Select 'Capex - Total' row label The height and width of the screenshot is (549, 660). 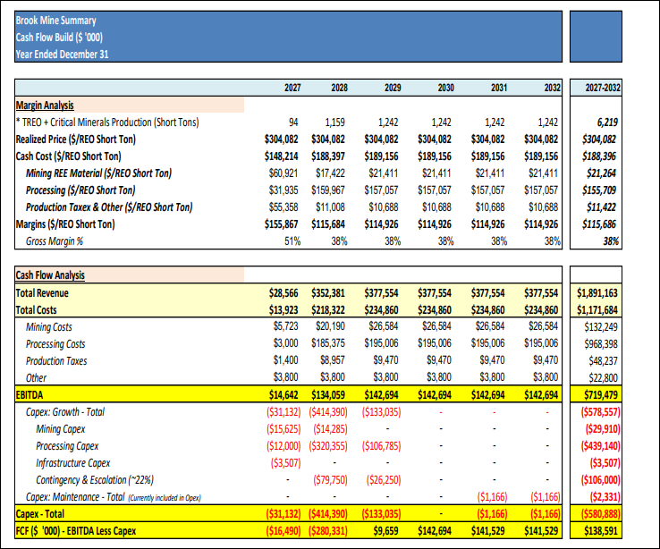click(x=40, y=514)
